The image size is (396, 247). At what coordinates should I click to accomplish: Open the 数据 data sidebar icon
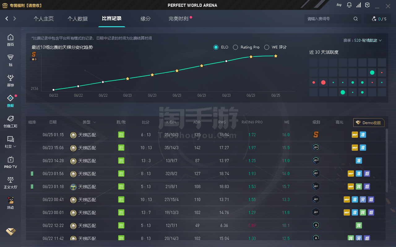[11, 98]
